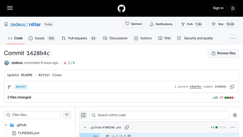The image size is (243, 137).
Task: Click the Sign in button
Action: pyautogui.click(x=218, y=8)
